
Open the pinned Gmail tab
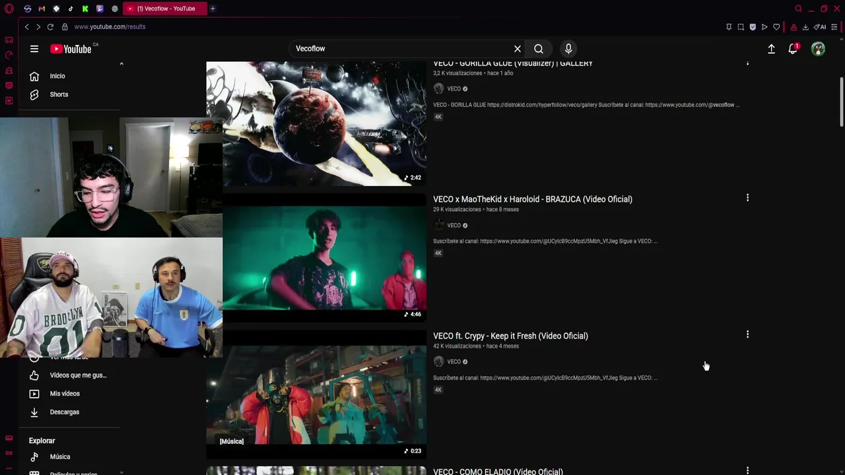(42, 9)
